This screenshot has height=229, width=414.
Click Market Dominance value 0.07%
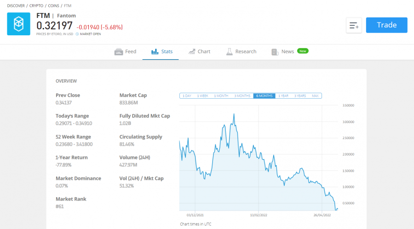62,186
